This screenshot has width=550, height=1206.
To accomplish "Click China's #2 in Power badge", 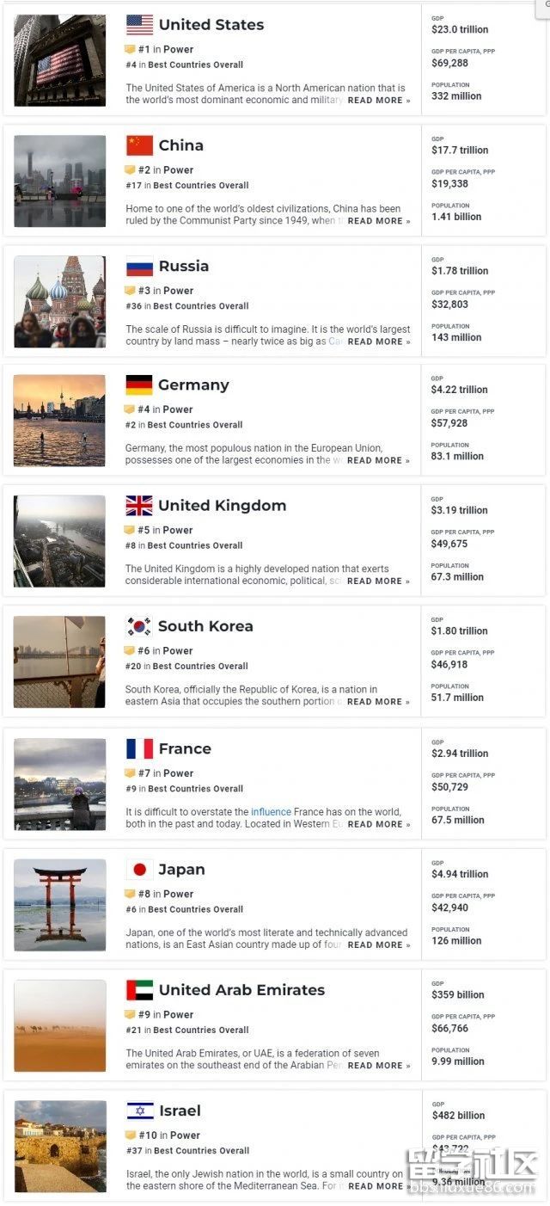I will 165,170.
